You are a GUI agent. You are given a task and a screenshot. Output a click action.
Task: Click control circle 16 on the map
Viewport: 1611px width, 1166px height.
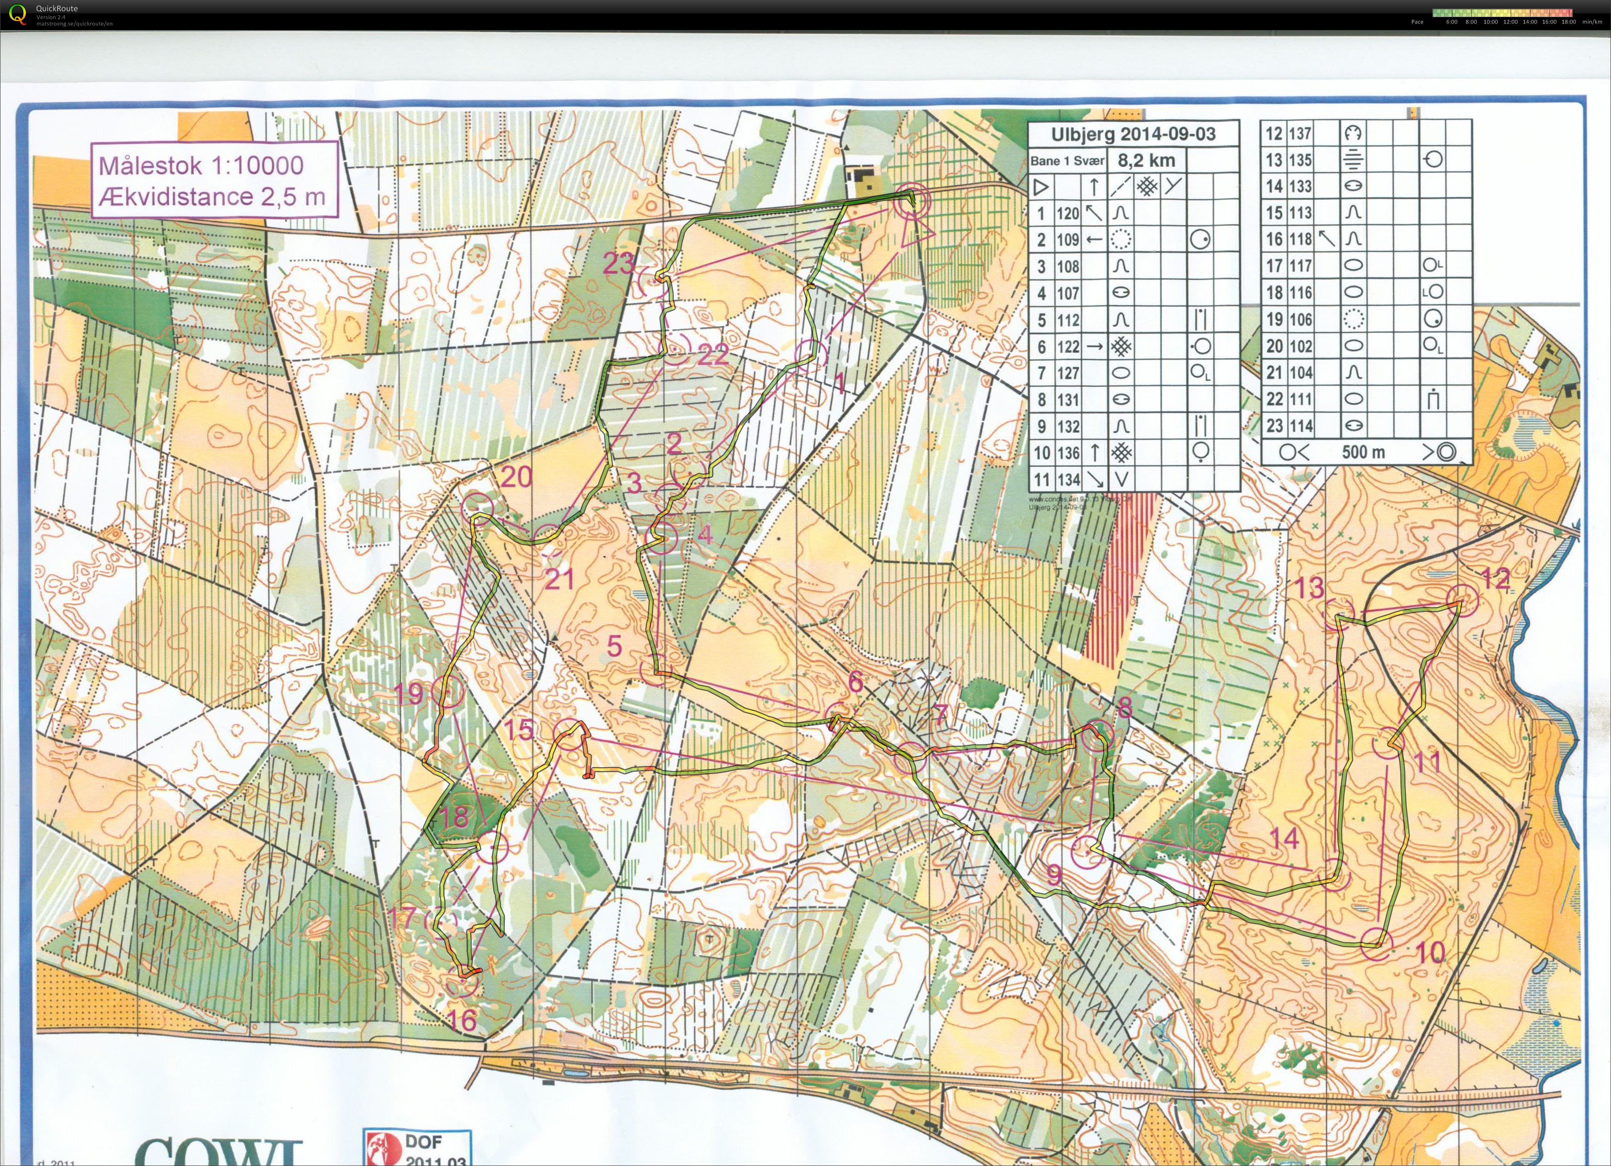(462, 982)
